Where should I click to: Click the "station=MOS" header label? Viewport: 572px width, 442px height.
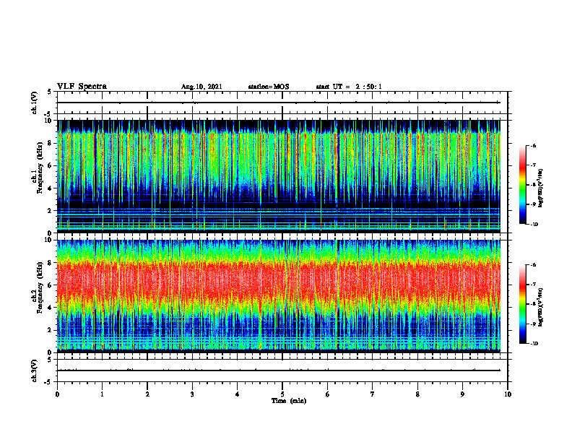(x=269, y=87)
